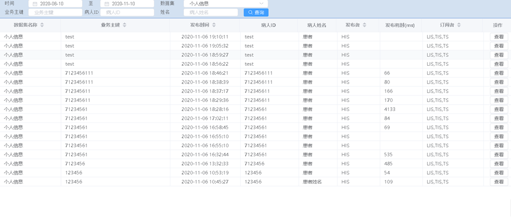Click patient name 患者姓名 in last row
Image resolution: width=511 pixels, height=220 pixels.
click(312, 182)
